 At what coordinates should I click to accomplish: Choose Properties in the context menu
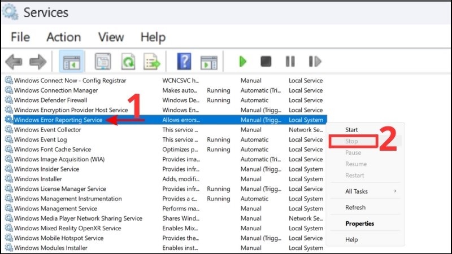point(359,224)
